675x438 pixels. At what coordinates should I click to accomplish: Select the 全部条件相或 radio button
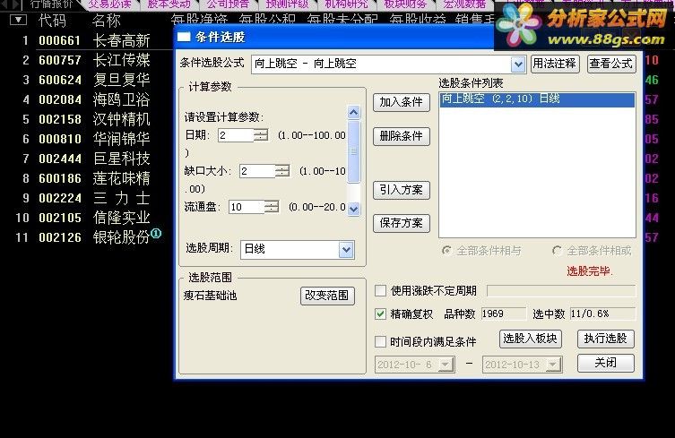tap(557, 251)
